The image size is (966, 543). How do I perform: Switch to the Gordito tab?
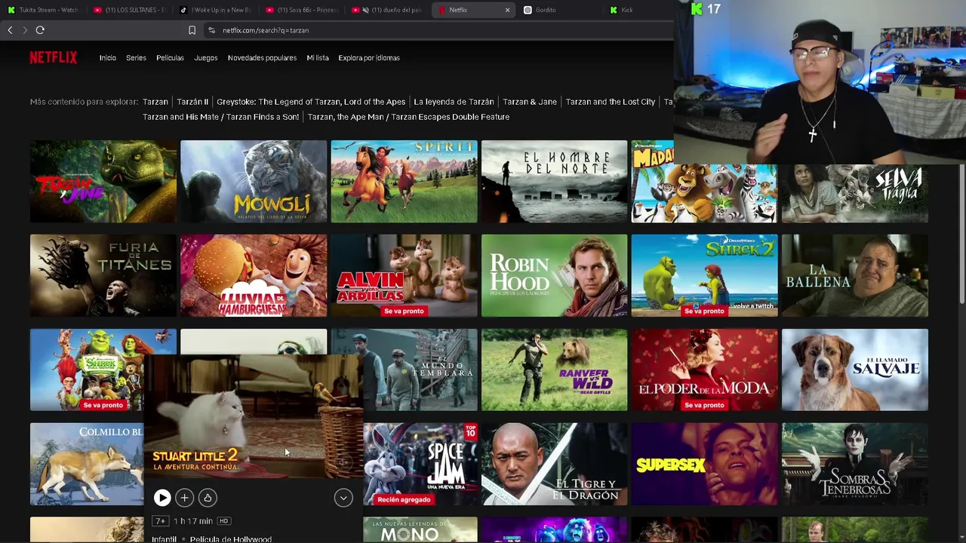click(x=558, y=10)
